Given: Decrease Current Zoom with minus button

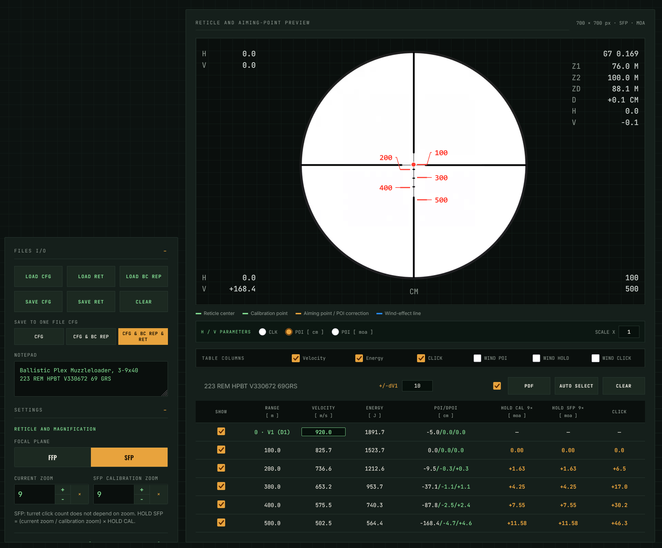Looking at the screenshot, I should pos(63,499).
